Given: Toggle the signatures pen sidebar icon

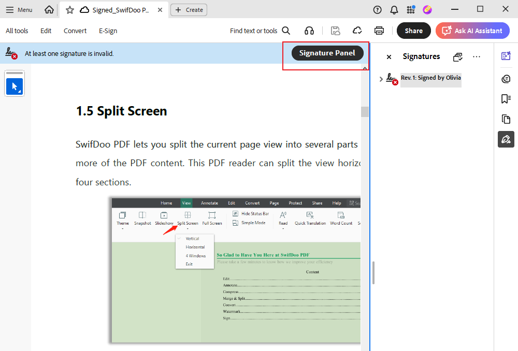Looking at the screenshot, I should click(506, 139).
